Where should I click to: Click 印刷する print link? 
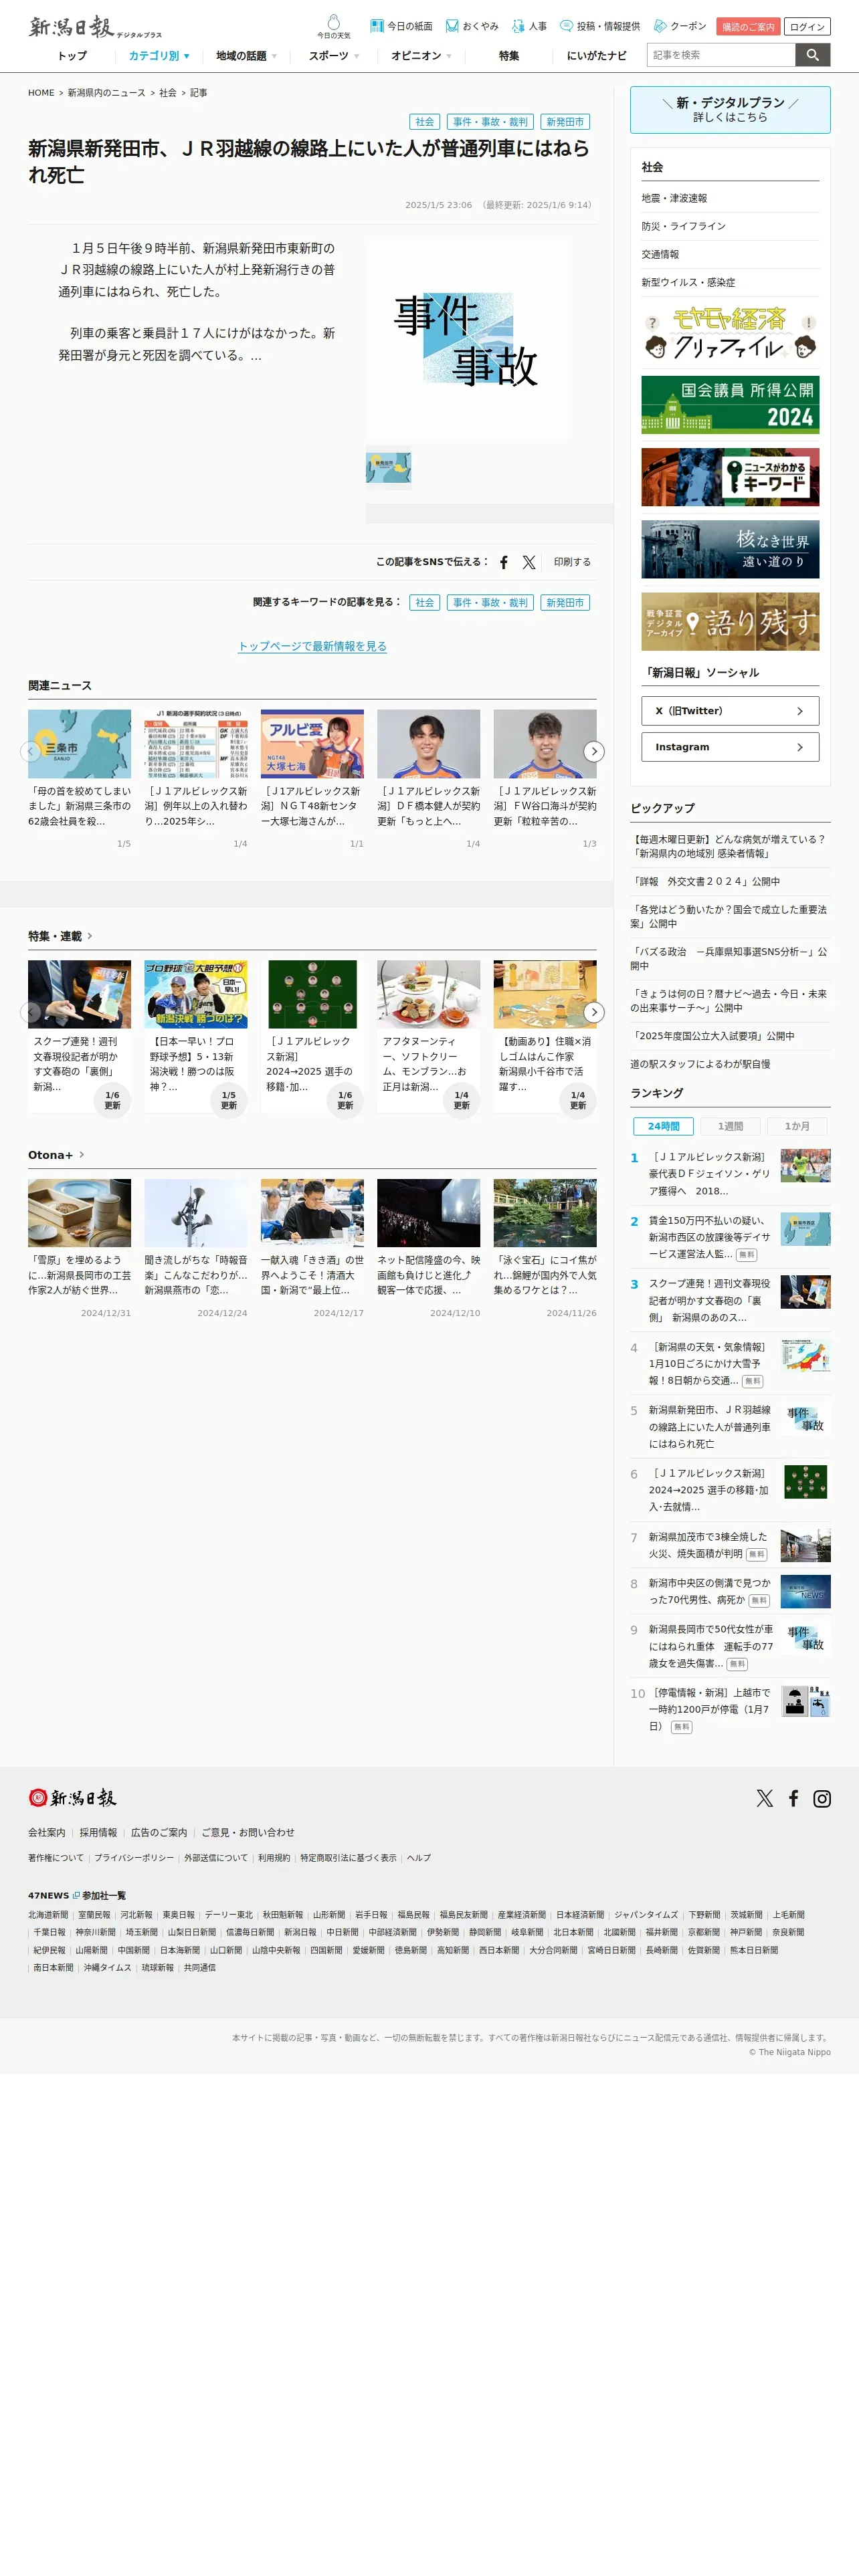(x=572, y=562)
